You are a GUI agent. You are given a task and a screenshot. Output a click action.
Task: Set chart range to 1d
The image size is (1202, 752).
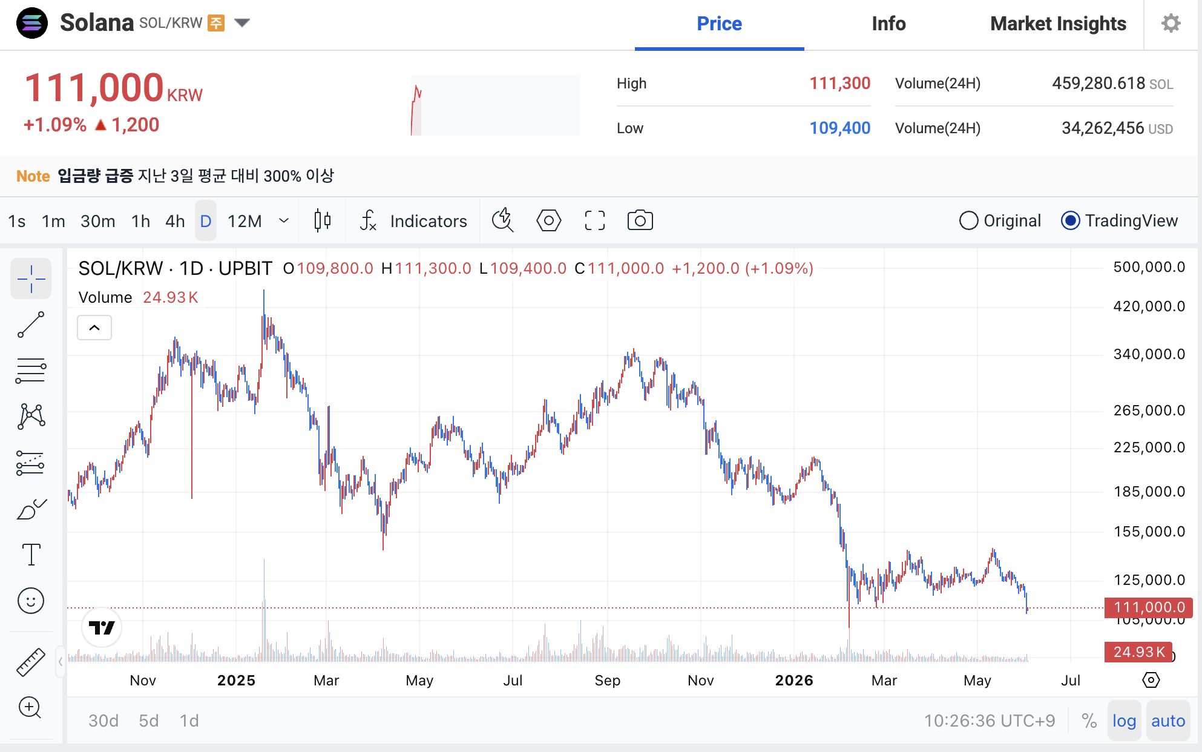pyautogui.click(x=189, y=721)
